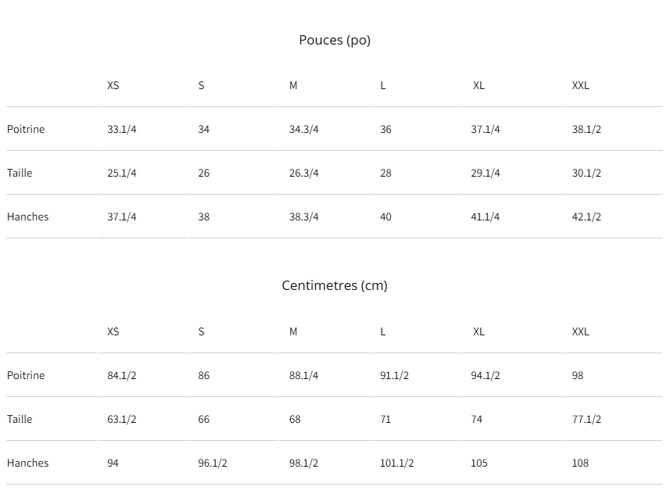670x494 pixels.
Task: Click the Taille row label in inches table
Action: [x=20, y=173]
